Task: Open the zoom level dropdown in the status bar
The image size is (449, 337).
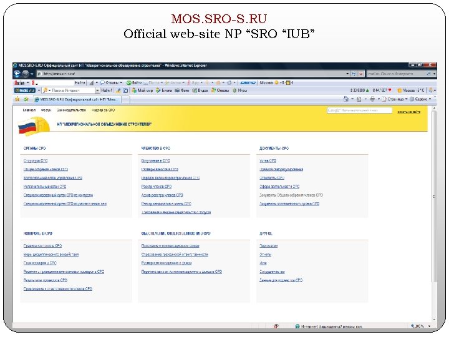Action: (x=429, y=326)
